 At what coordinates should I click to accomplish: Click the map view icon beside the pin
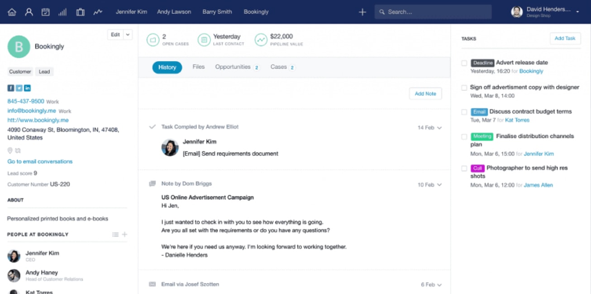pyautogui.click(x=18, y=150)
